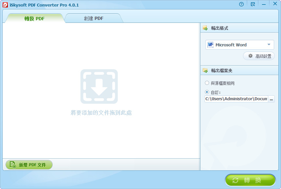Screen dimensions: 281x189
Task: Select the 與源檔案相同 radio option
Action: (x=207, y=83)
